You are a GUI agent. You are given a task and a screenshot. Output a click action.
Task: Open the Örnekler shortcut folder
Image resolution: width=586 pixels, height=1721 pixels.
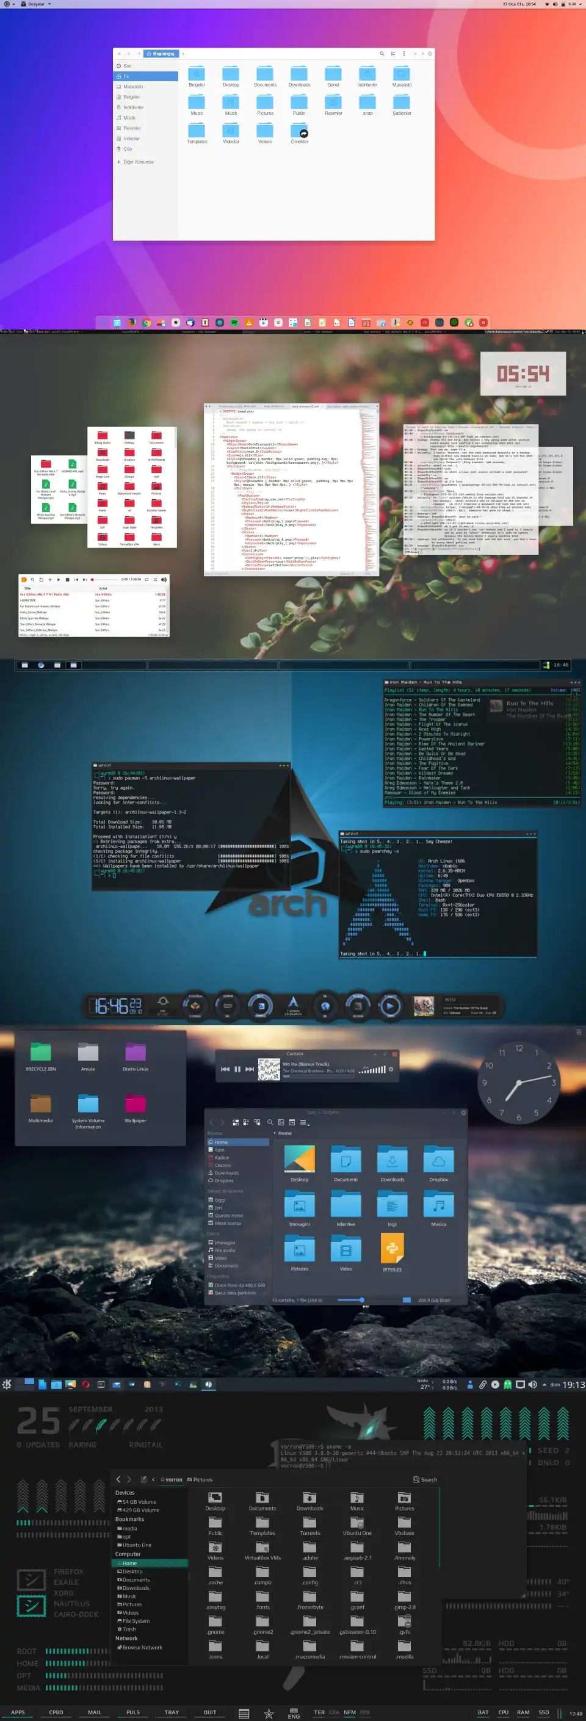(299, 132)
